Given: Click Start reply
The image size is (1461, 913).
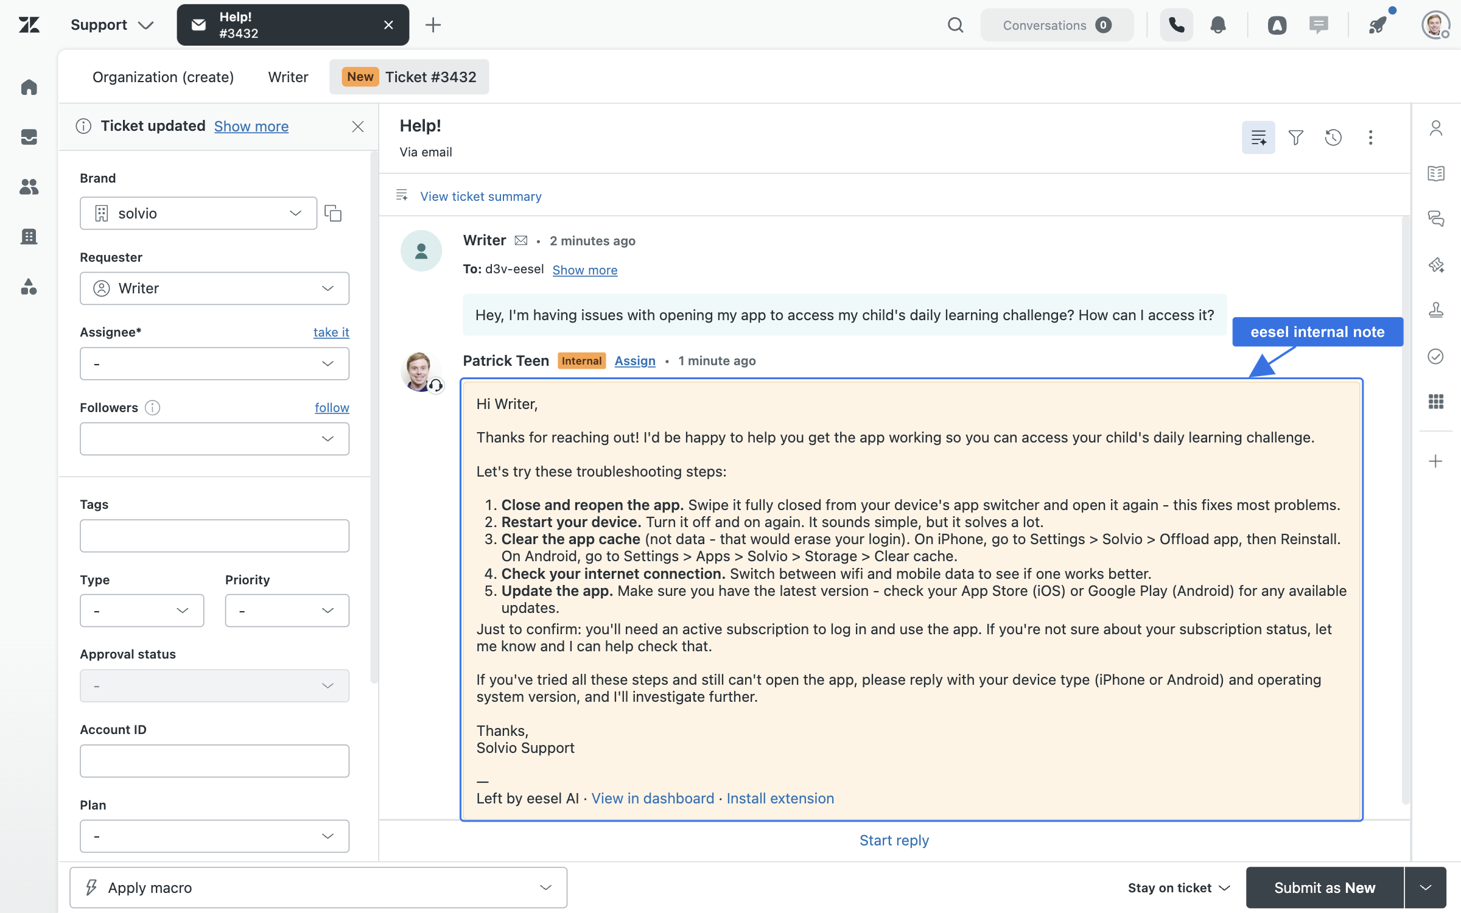Looking at the screenshot, I should click(894, 840).
